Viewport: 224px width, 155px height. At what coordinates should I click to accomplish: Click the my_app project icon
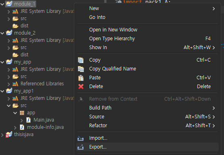coord(9,62)
